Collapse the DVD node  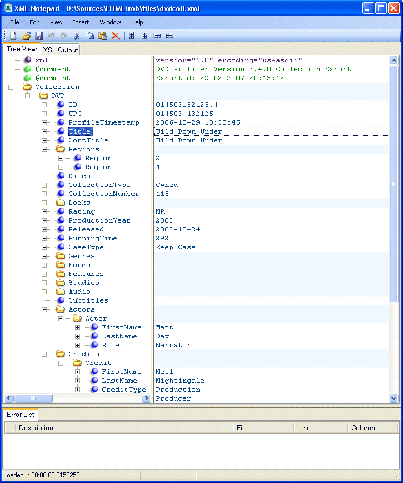point(27,96)
